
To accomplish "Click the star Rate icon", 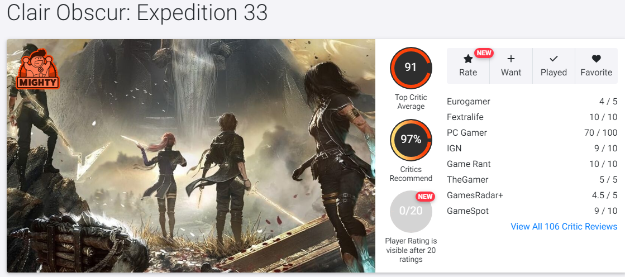I will (468, 59).
